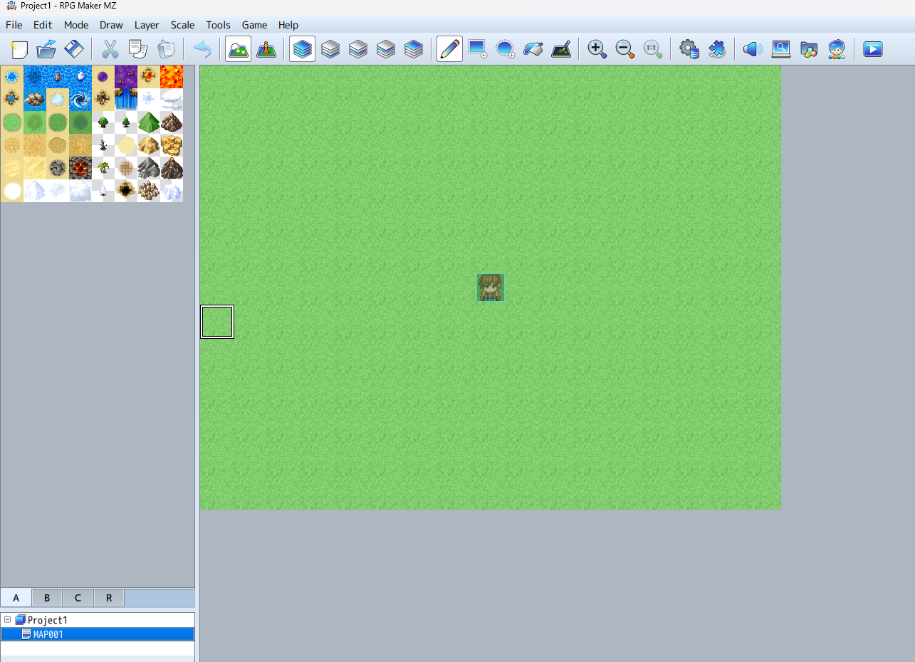The image size is (915, 662).
Task: Select Layer 2 toolbar button
Action: tap(358, 49)
